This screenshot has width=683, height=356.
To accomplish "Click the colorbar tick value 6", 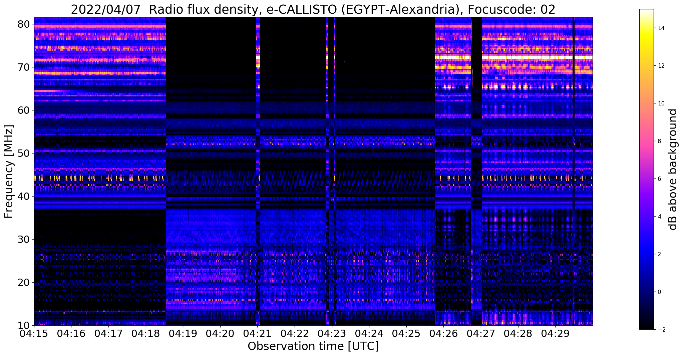I will [659, 179].
